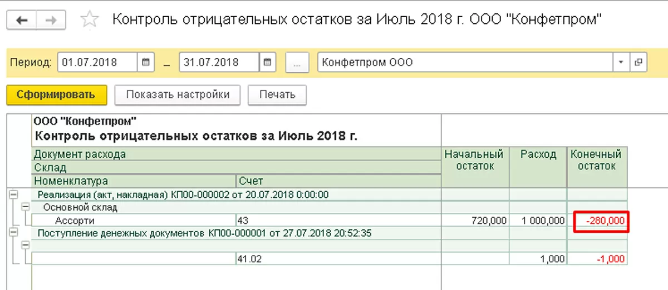Click the Печать button
The width and height of the screenshot is (668, 290).
tap(277, 94)
